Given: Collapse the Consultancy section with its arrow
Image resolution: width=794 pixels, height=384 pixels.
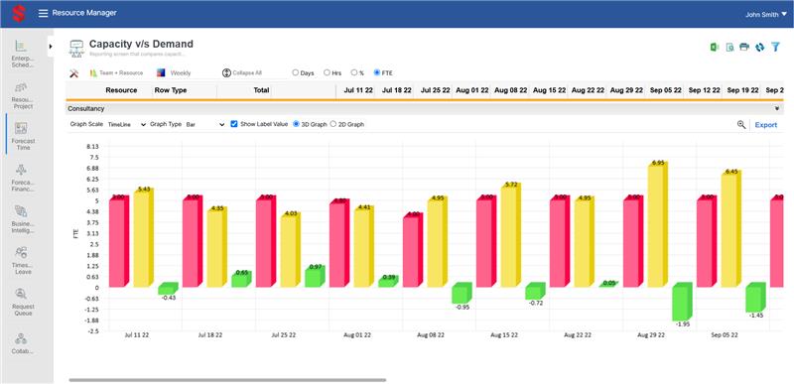Looking at the screenshot, I should pos(776,109).
